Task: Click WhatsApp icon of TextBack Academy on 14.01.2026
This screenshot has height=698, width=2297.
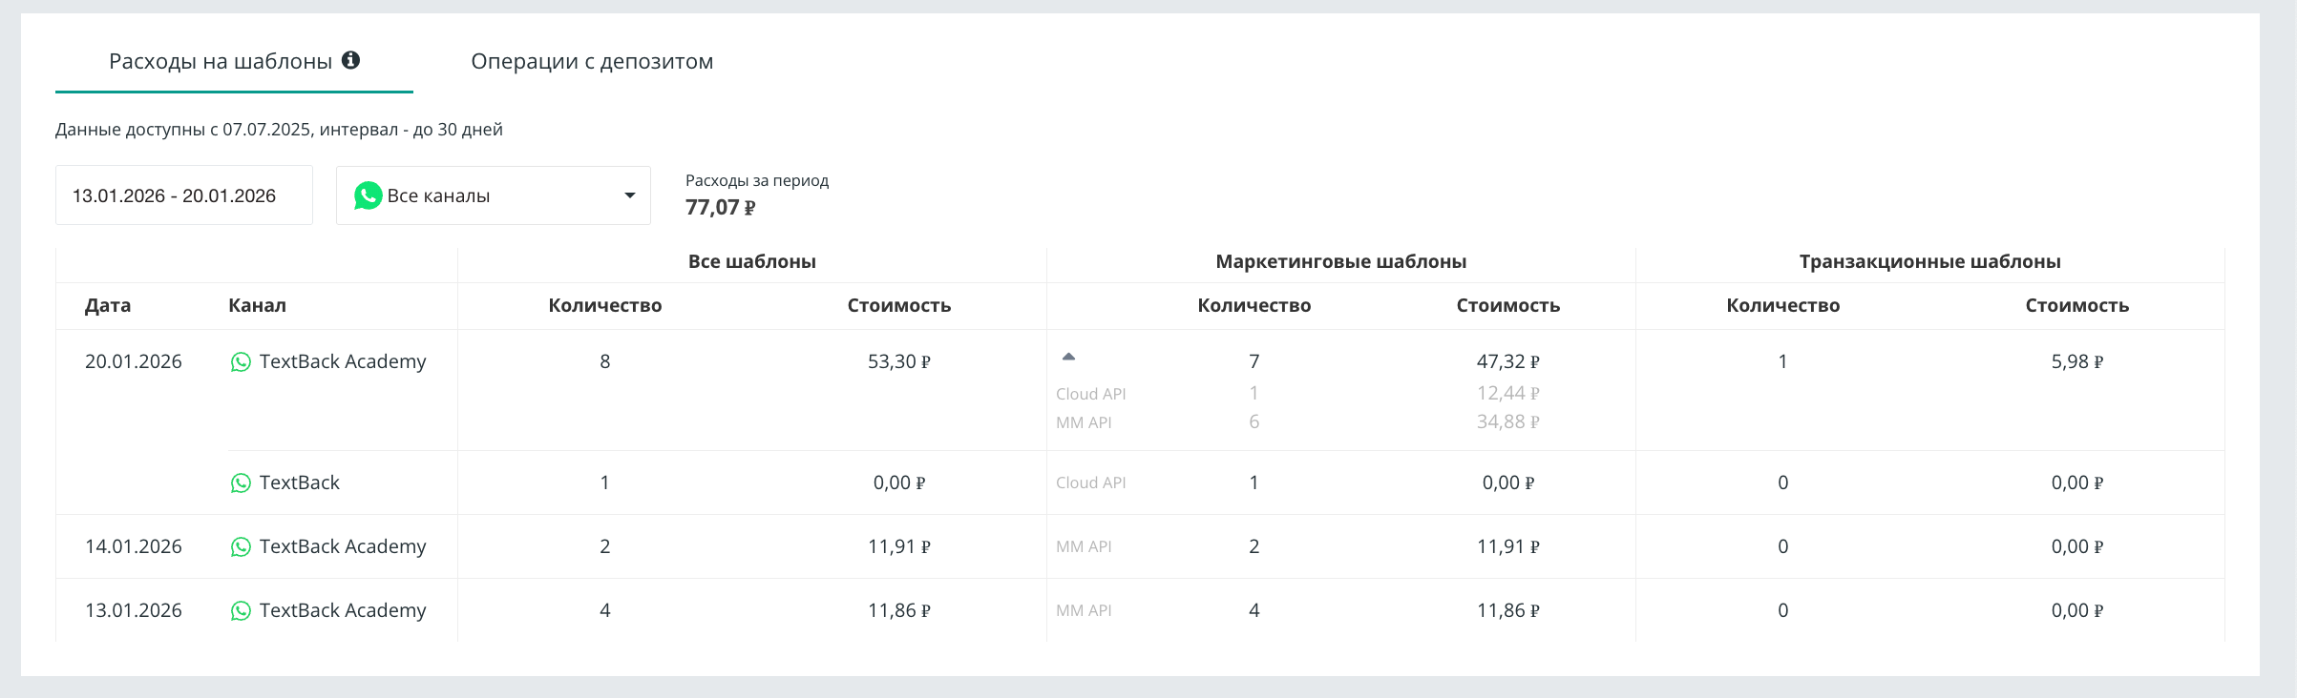Action: click(x=241, y=547)
